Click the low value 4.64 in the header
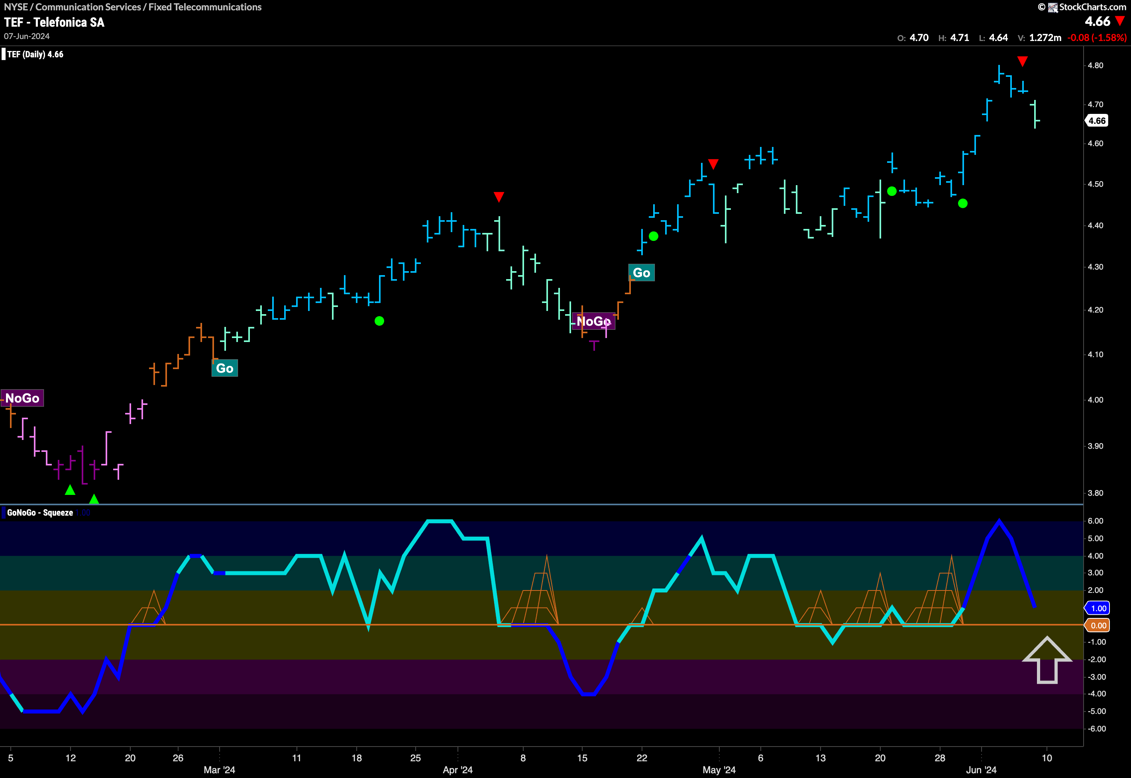This screenshot has width=1131, height=778. 998,37
